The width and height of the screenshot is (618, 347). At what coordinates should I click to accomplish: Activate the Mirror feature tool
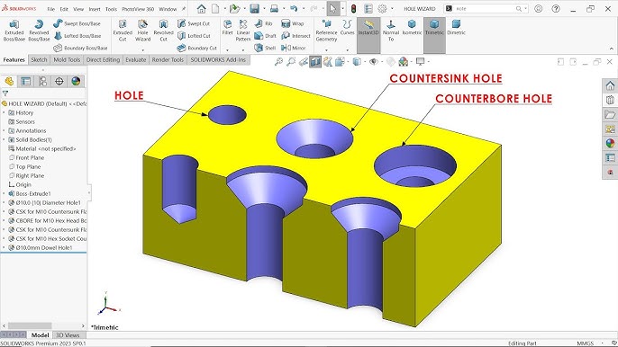294,48
